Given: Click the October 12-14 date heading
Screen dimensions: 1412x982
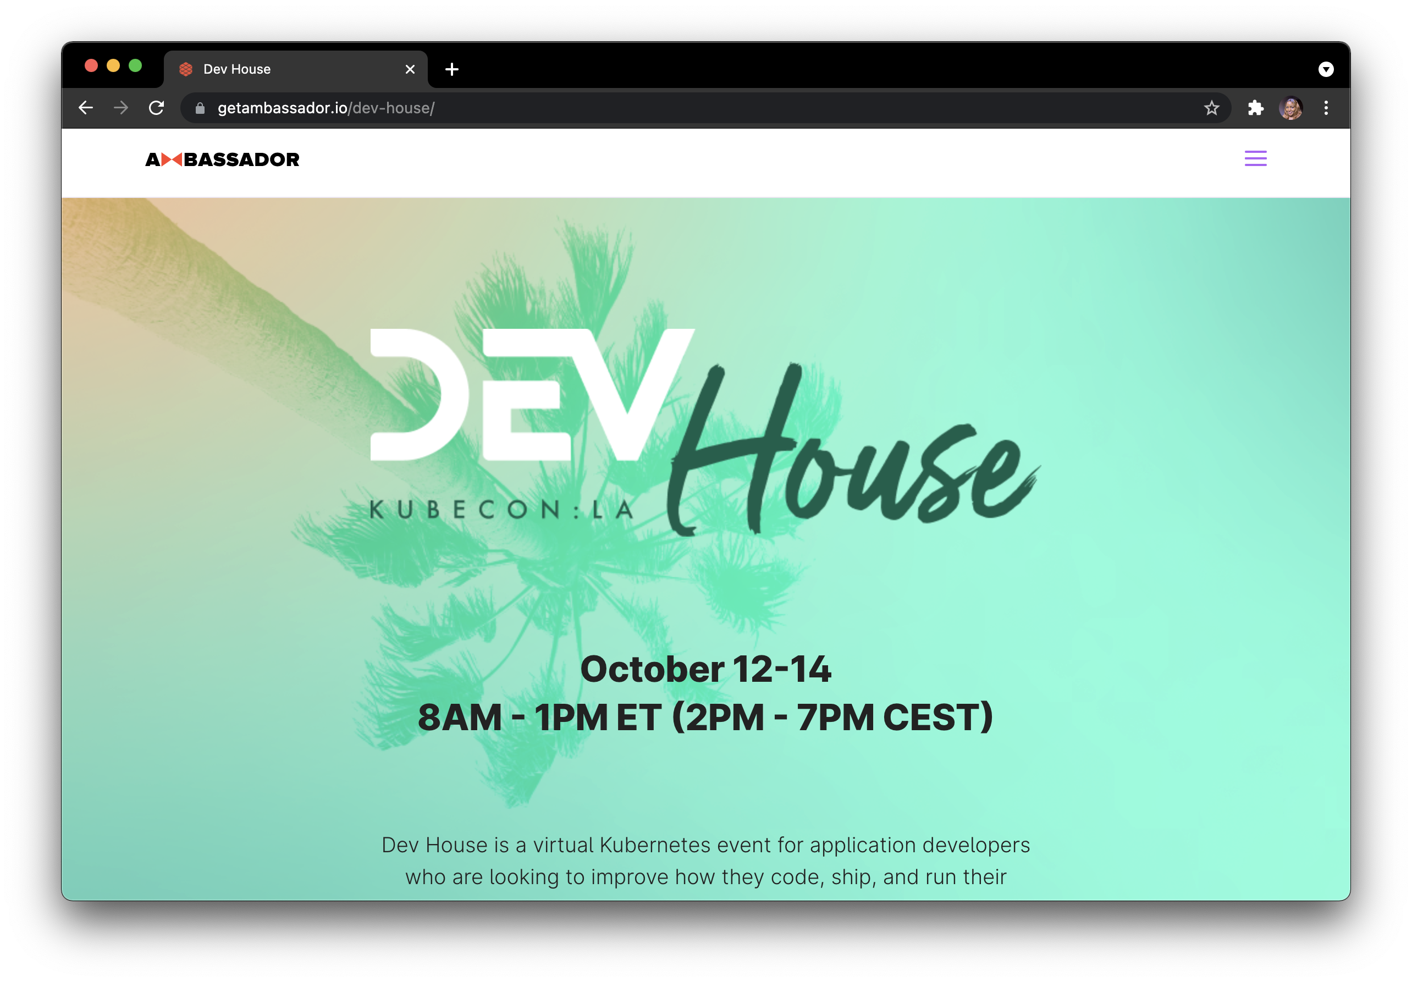Looking at the screenshot, I should 705,669.
